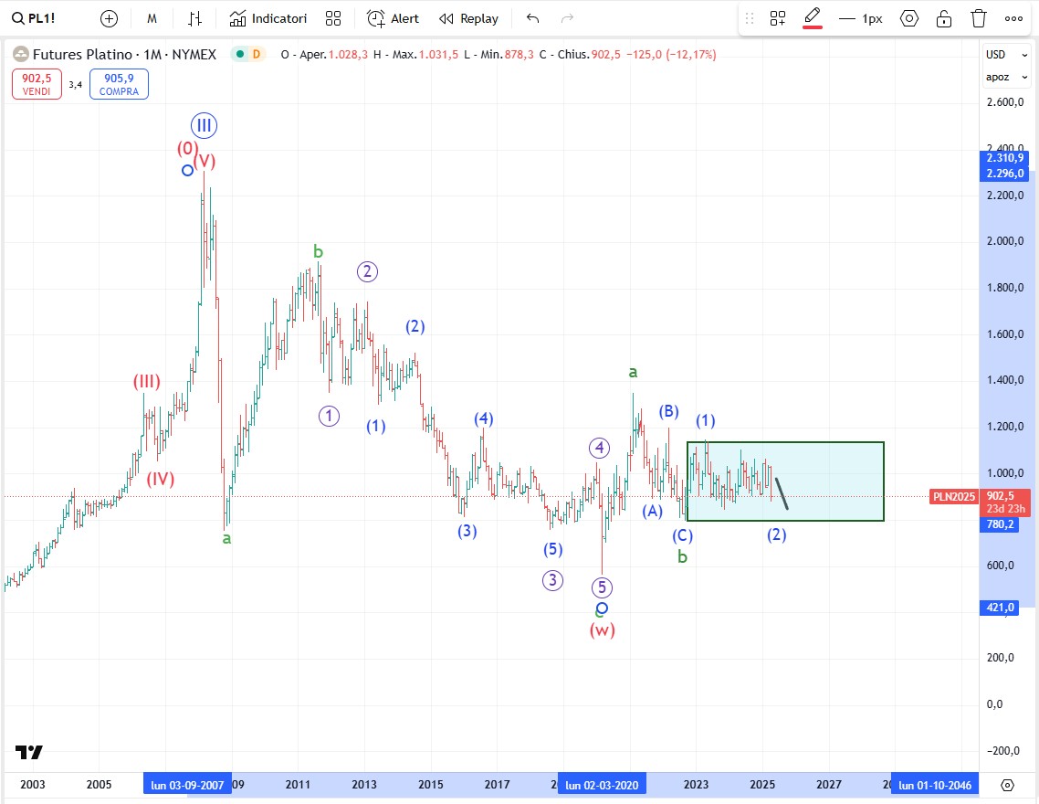This screenshot has width=1039, height=804.
Task: Click the 902,5 VENDI sell button
Action: pos(37,84)
